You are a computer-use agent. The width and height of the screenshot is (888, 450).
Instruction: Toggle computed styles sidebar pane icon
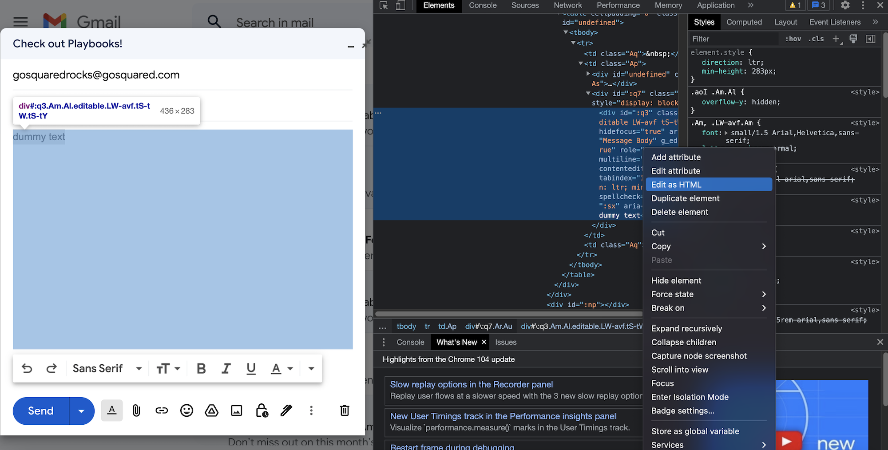871,39
